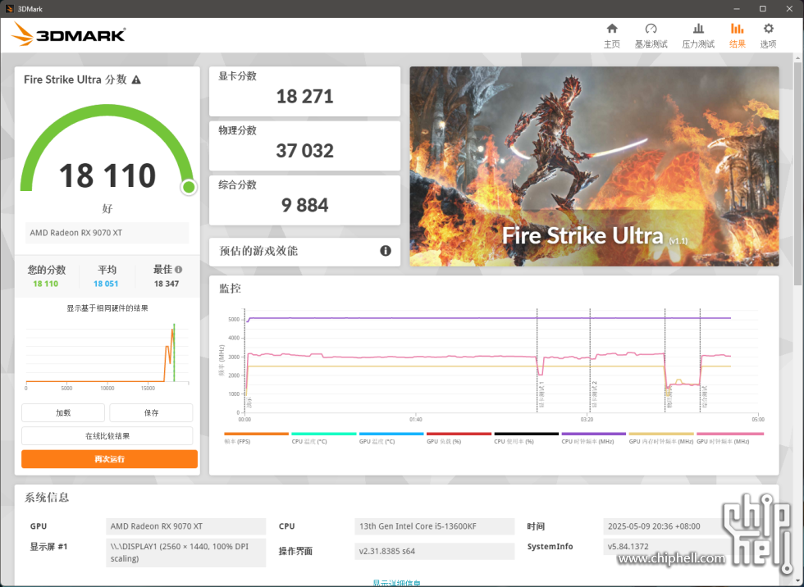Click the 显卡分数 value 18 271
804x587 pixels.
pos(304,96)
